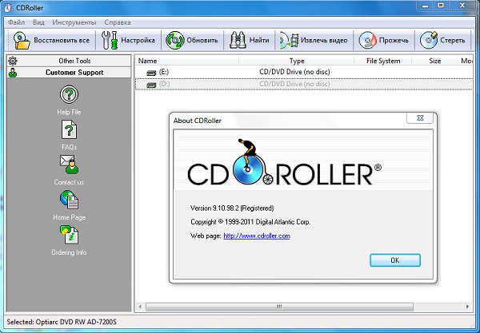
Task: Open Настройка with the wrench icon
Action: 129,40
